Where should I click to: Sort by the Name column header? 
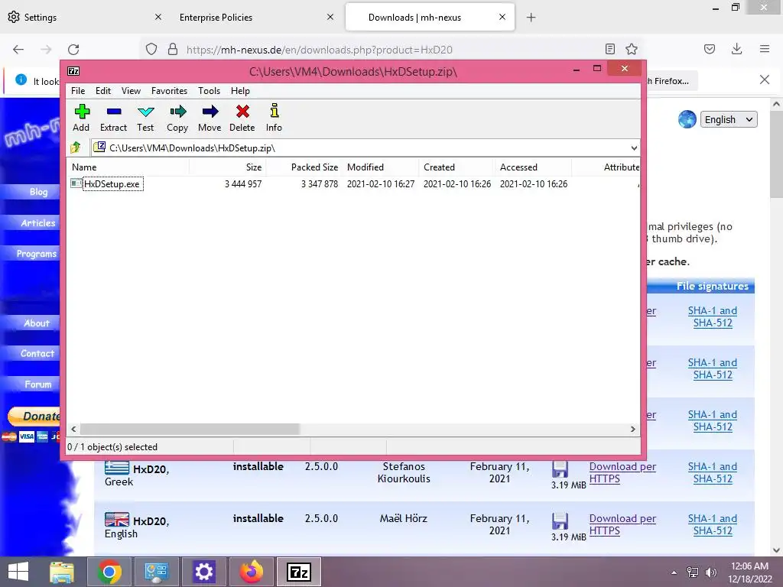point(128,167)
